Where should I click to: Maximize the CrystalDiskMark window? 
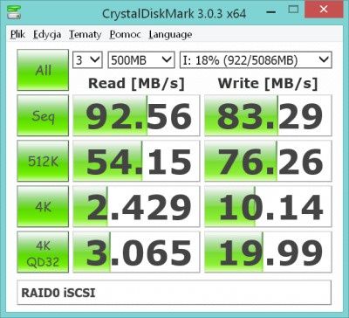[x=293, y=10]
